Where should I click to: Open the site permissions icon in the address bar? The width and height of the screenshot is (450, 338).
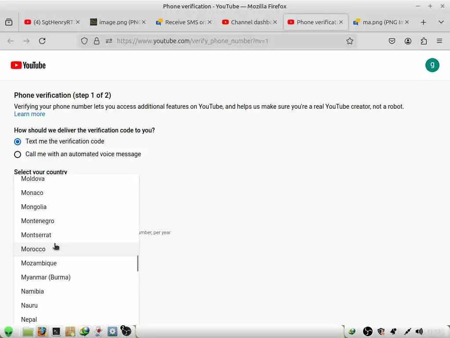click(x=109, y=41)
